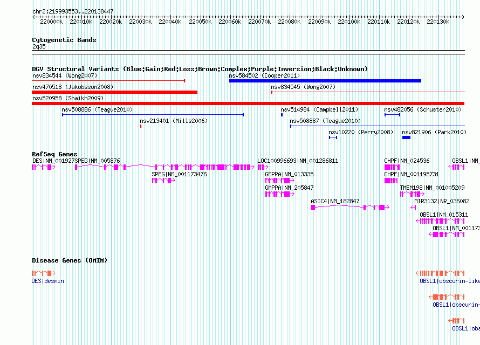Open the bottom OBSL1|obs link
Viewport: 480px width, 345px height.
pos(466,328)
